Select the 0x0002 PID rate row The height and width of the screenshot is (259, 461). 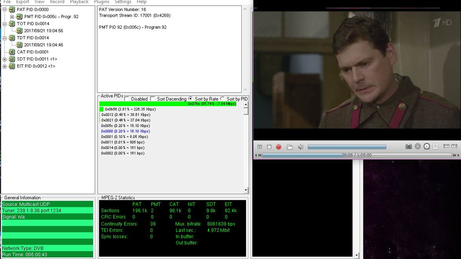pos(123,153)
